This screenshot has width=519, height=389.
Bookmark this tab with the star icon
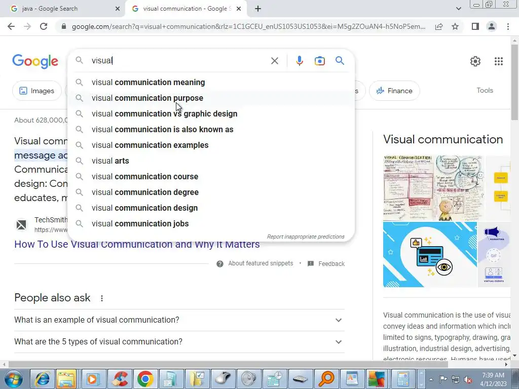455,26
